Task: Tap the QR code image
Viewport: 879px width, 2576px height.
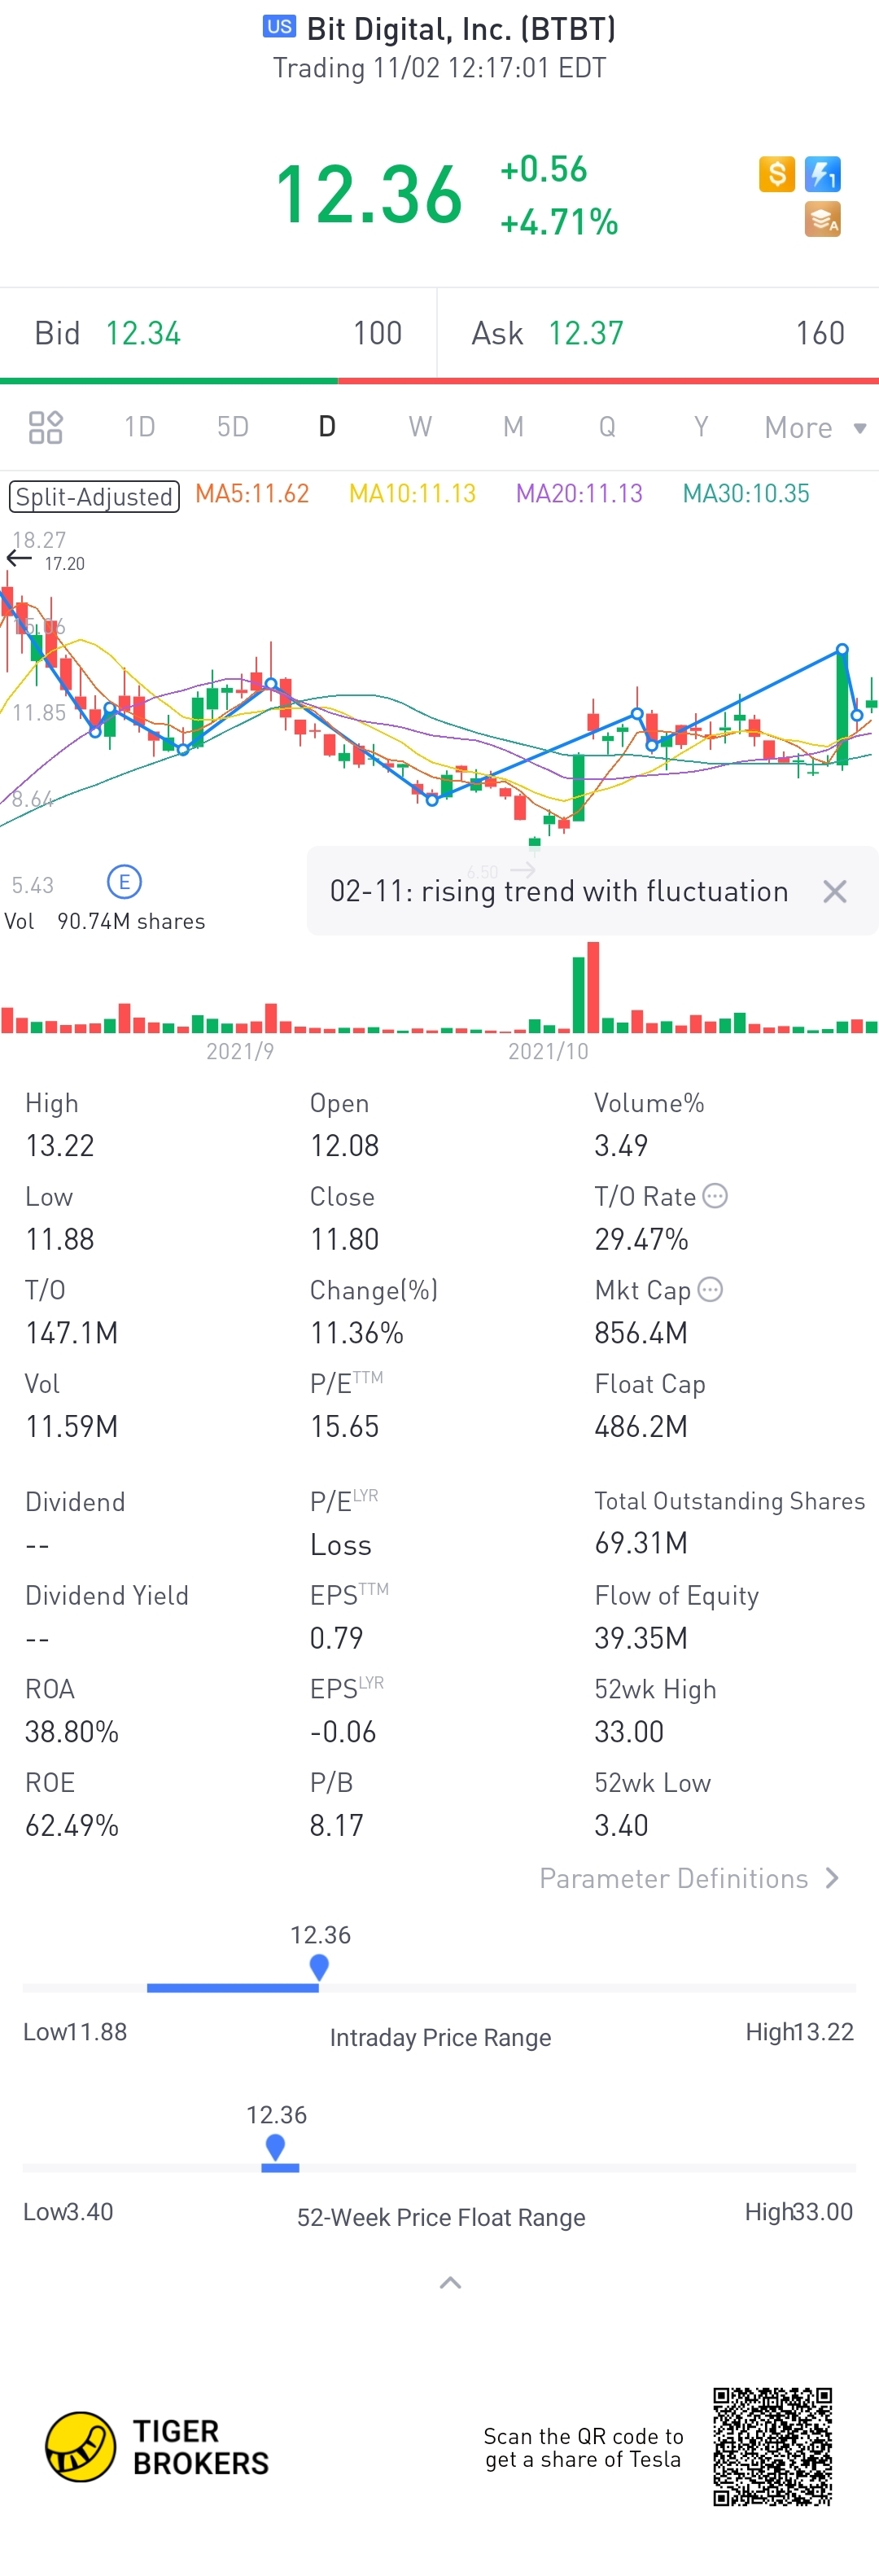Action: coord(772,2446)
